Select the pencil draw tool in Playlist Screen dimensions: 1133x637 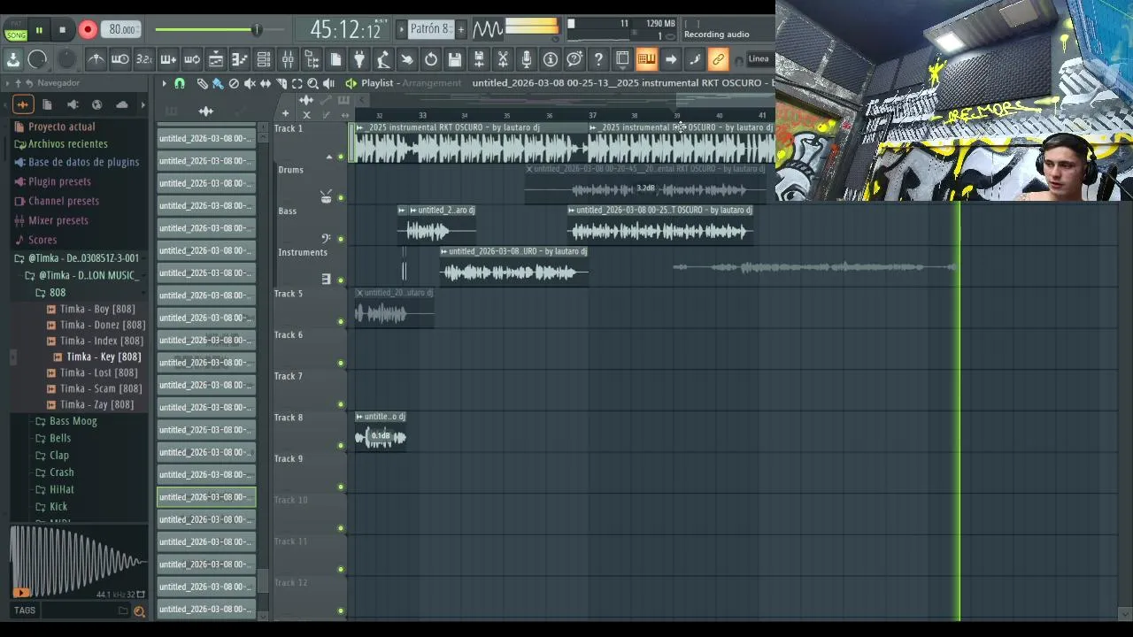[x=202, y=83]
